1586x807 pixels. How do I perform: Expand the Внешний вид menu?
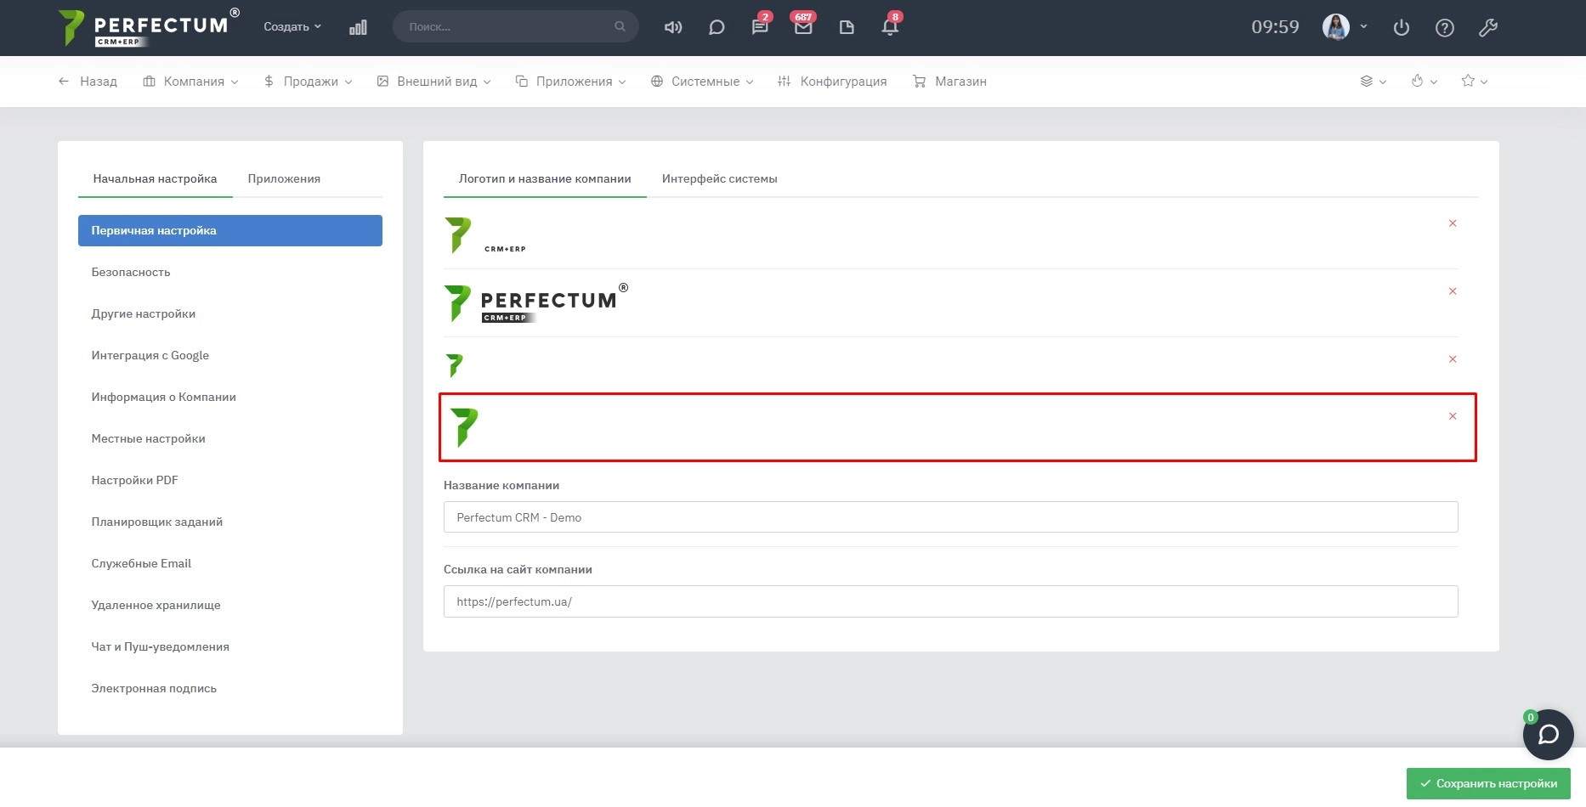(433, 82)
